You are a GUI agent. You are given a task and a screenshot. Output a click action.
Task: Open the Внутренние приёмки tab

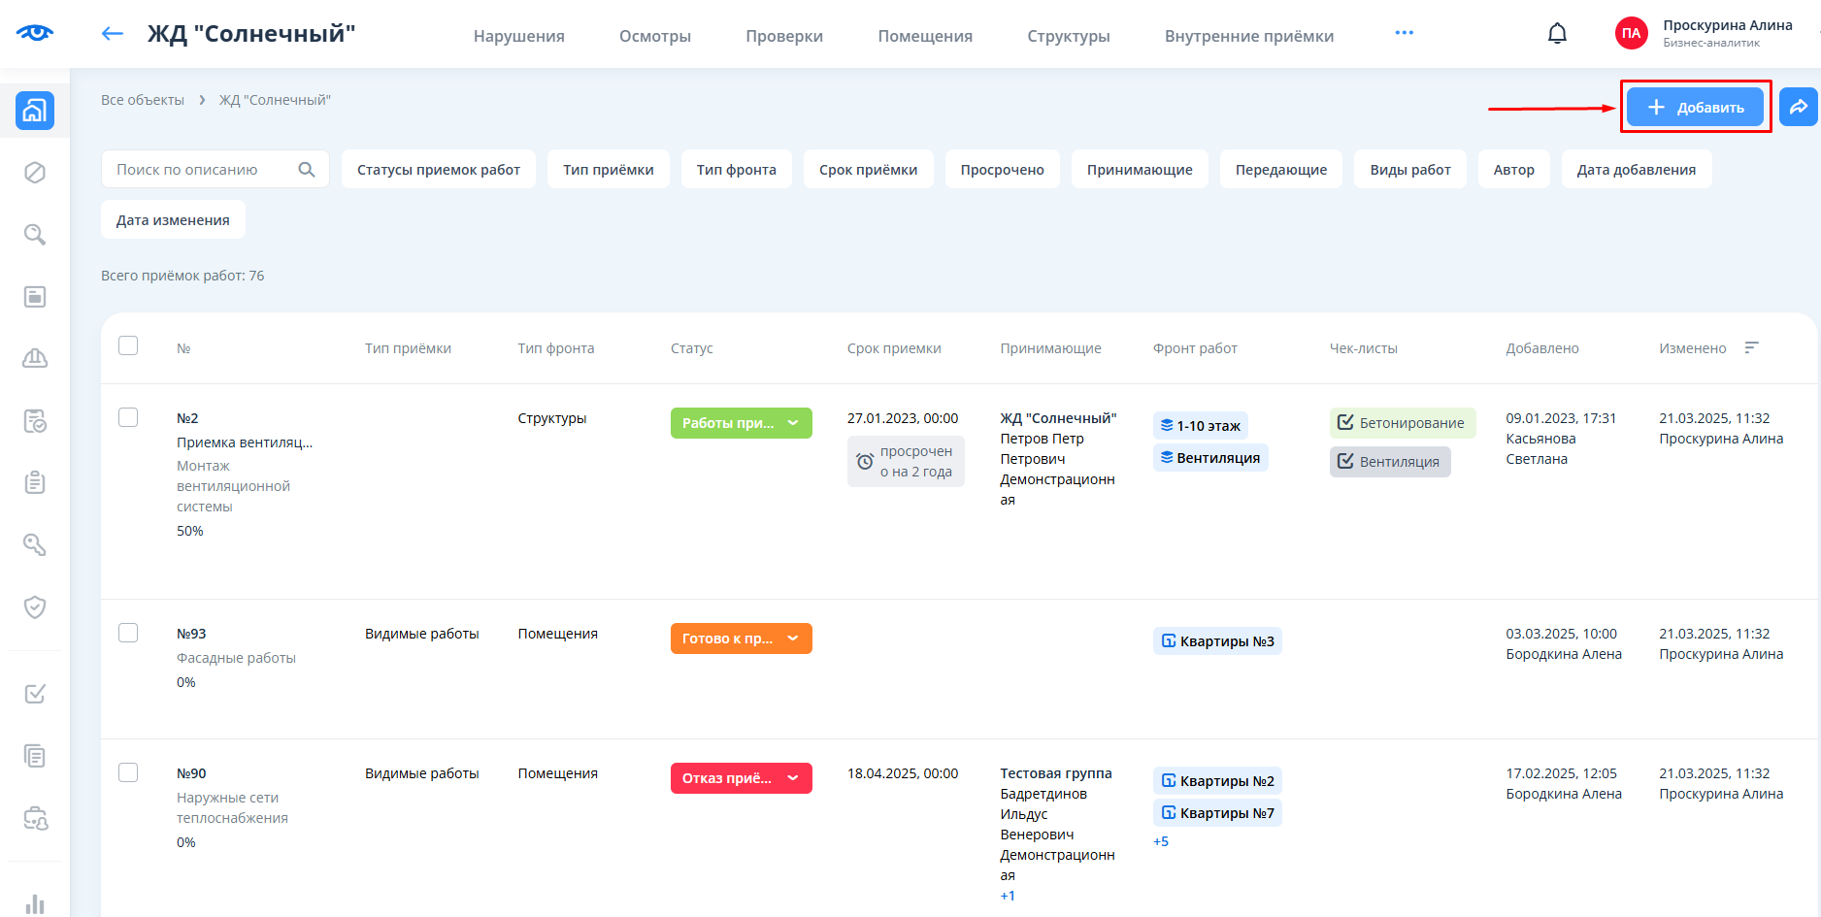(x=1248, y=36)
